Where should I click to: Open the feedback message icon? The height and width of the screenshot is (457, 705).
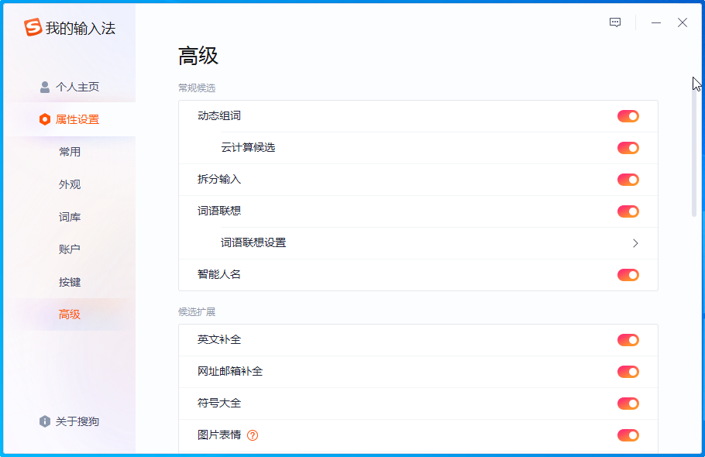tap(615, 22)
